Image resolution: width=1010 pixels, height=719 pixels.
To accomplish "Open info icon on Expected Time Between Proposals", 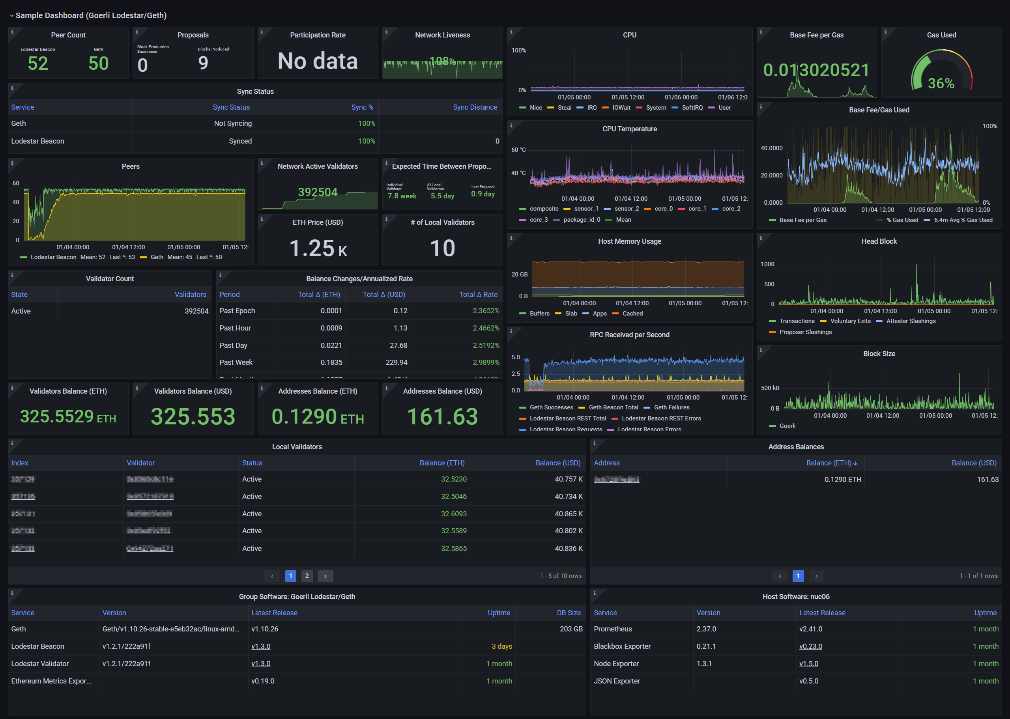I will [x=387, y=163].
